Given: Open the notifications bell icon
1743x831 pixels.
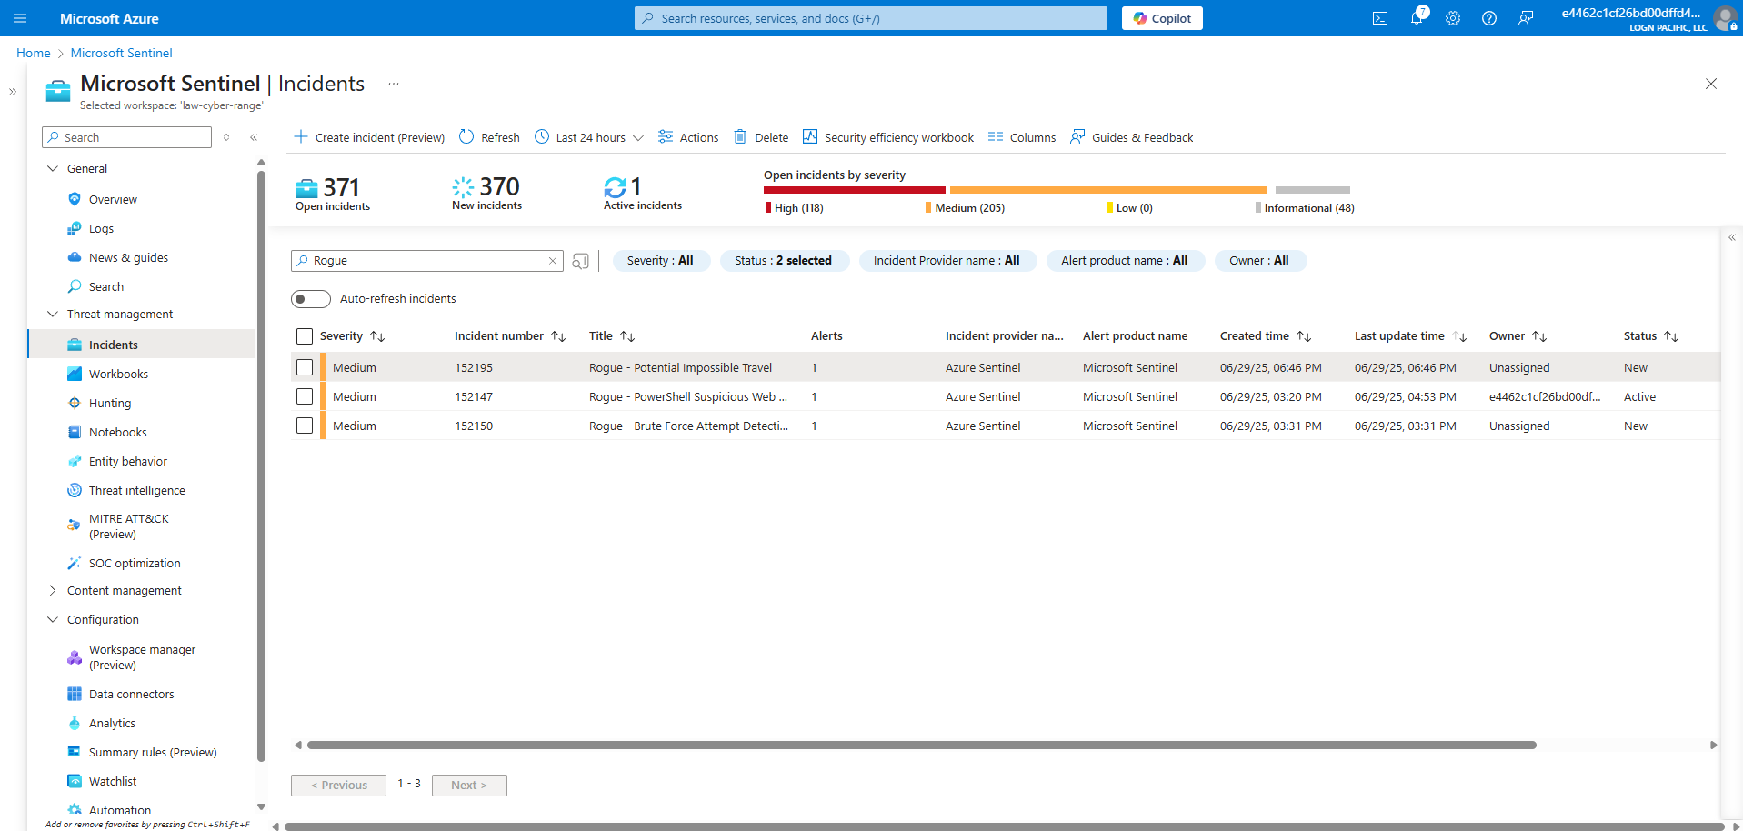Looking at the screenshot, I should pos(1417,18).
